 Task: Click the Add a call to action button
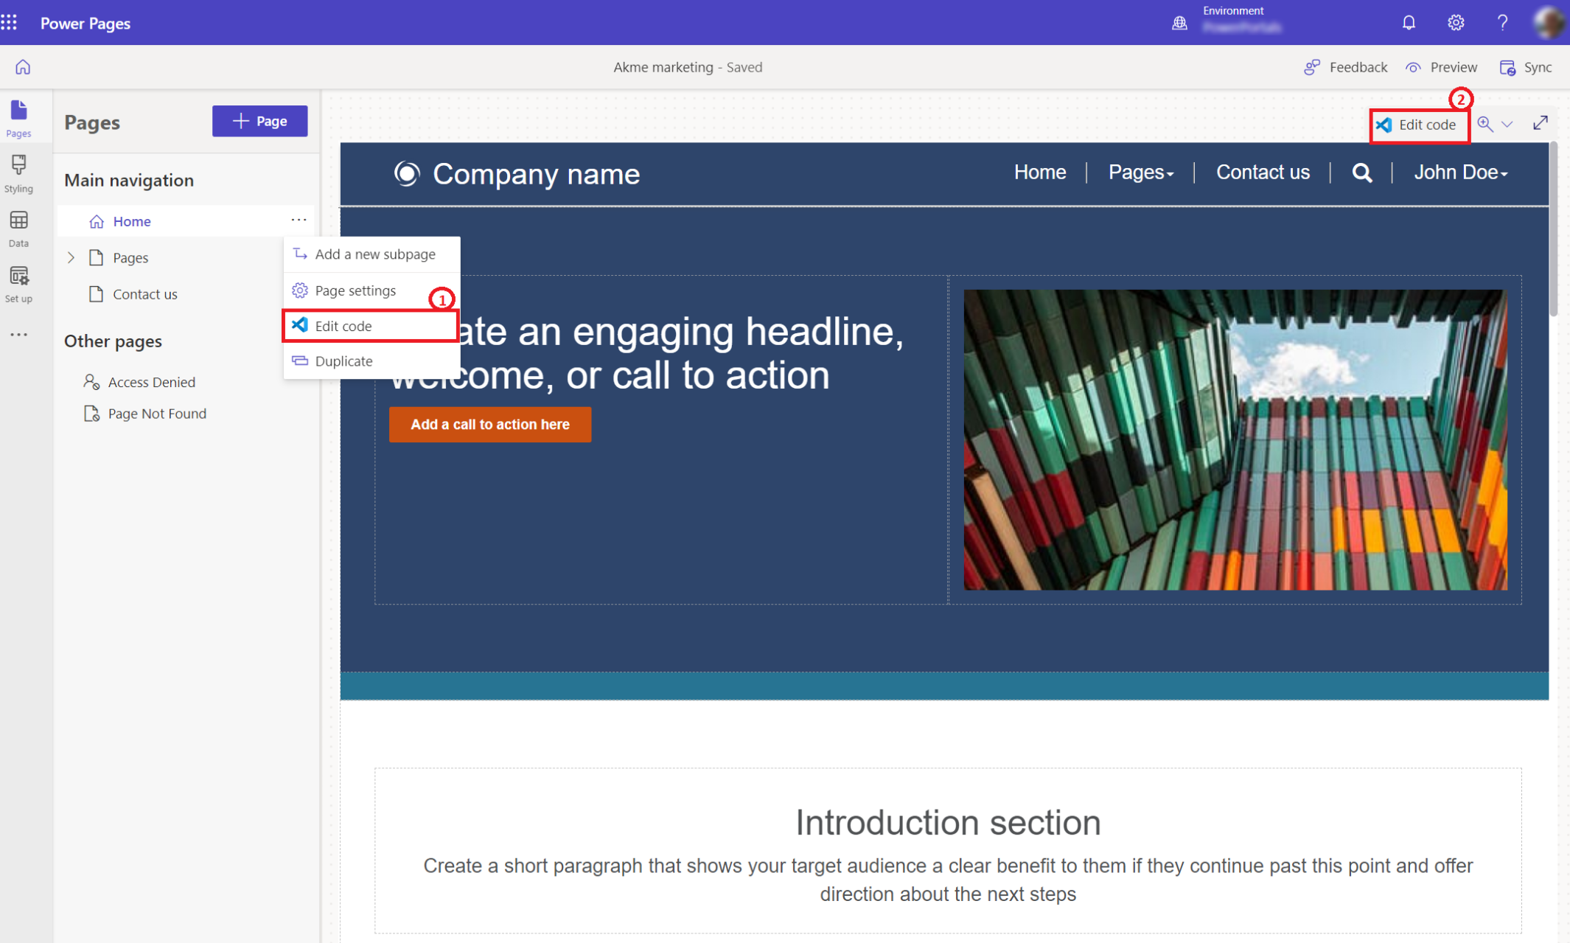coord(490,425)
